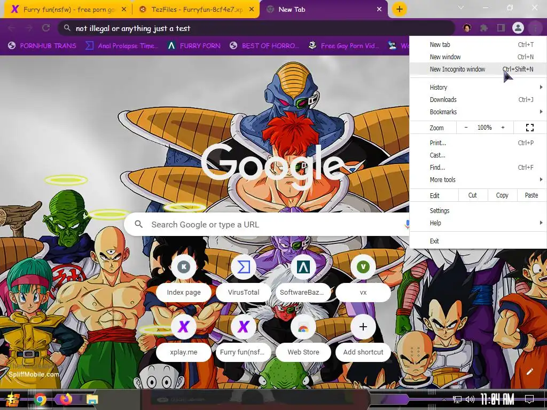Screen dimensions: 547x410
Task: Switch to the first Furry fun tab
Action: coord(69,10)
